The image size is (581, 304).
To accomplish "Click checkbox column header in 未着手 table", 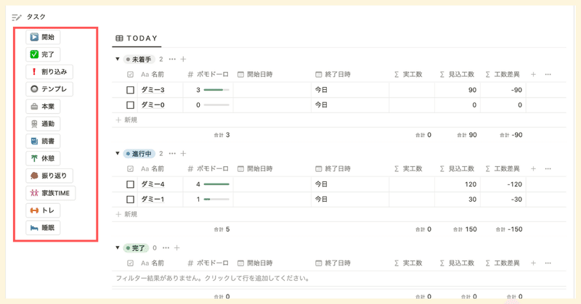I will click(130, 75).
